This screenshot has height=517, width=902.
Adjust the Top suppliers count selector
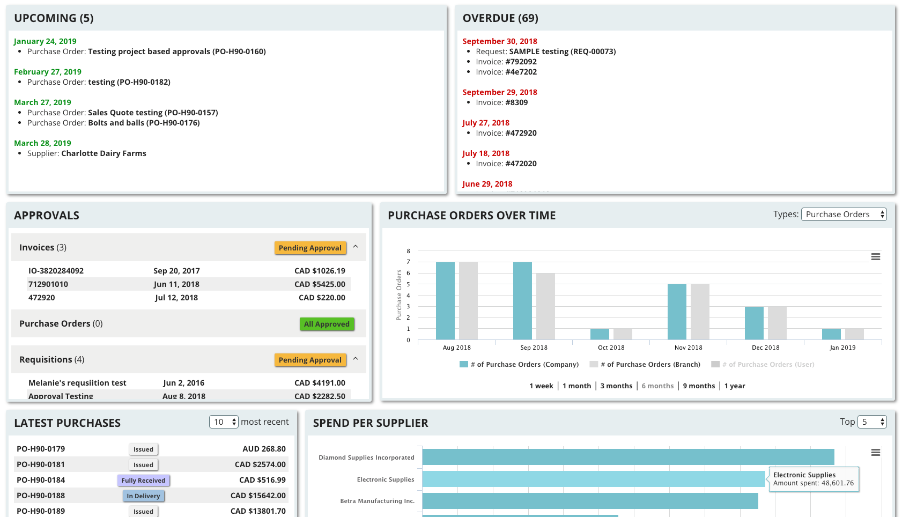click(x=873, y=422)
